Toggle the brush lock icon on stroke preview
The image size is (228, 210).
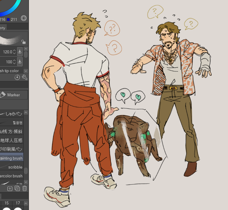(23, 42)
